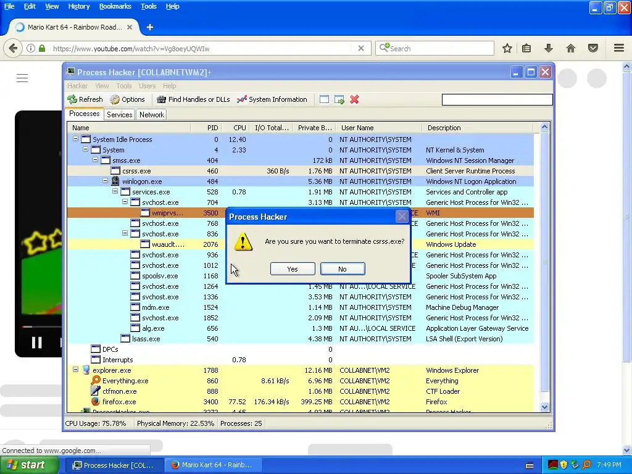Select the Processes tab
The height and width of the screenshot is (474, 632).
click(x=84, y=114)
